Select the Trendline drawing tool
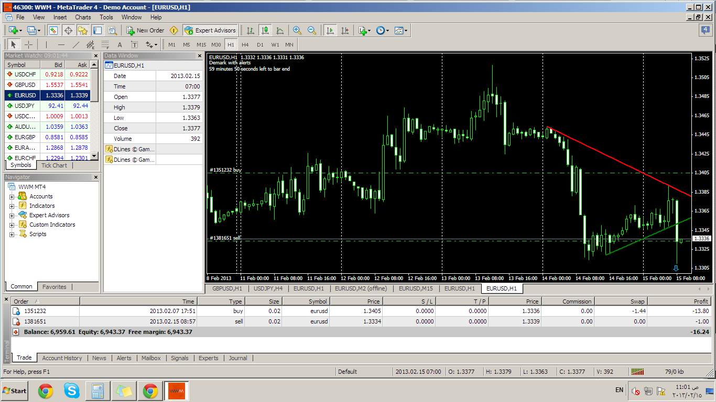 point(75,44)
